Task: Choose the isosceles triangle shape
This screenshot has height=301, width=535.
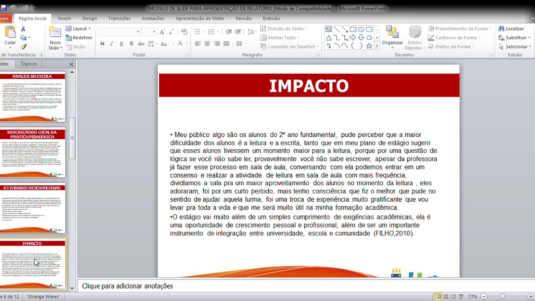Action: 329,38
